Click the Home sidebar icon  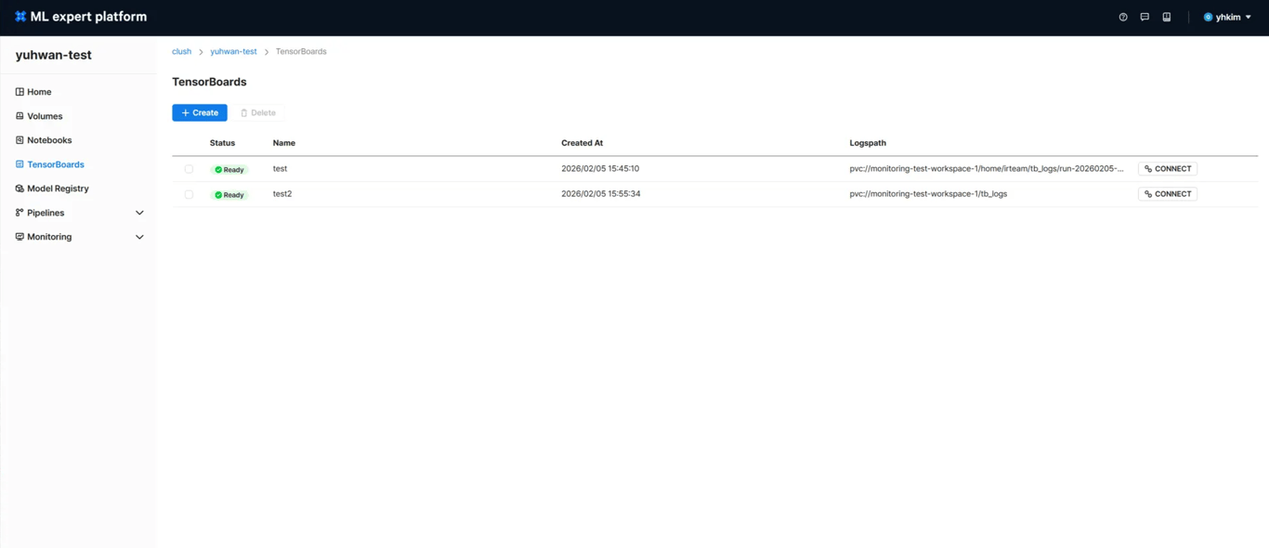(20, 92)
